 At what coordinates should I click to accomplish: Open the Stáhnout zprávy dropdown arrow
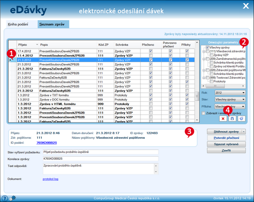coord(243,132)
